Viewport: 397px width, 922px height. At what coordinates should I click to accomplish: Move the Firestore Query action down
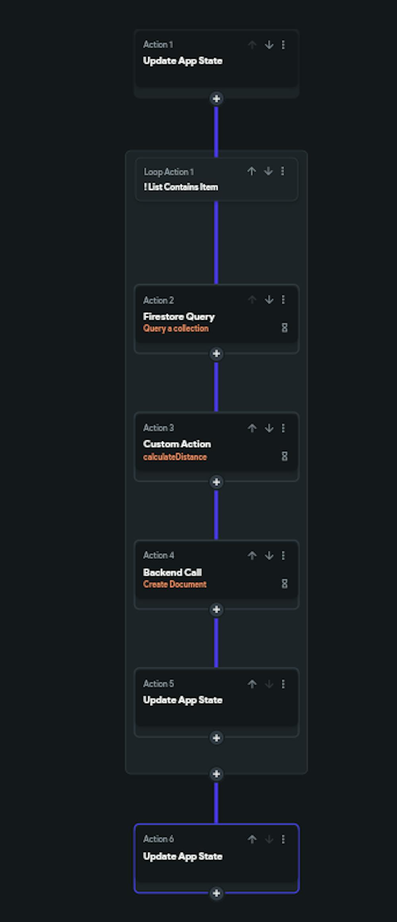click(269, 300)
